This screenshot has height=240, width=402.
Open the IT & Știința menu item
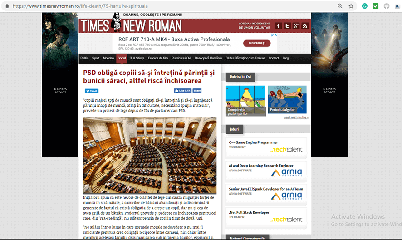(137, 58)
